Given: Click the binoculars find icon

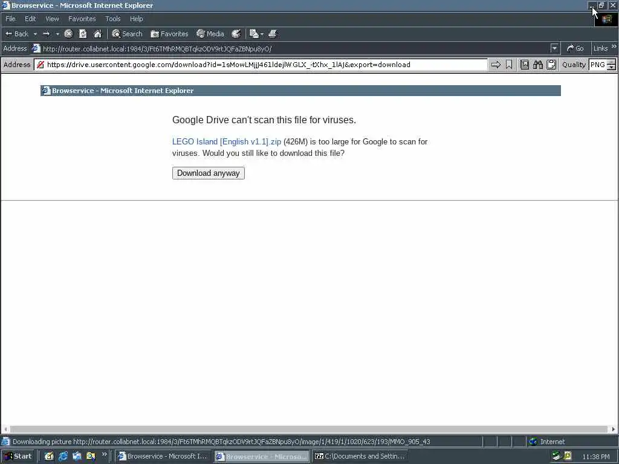Looking at the screenshot, I should [537, 65].
